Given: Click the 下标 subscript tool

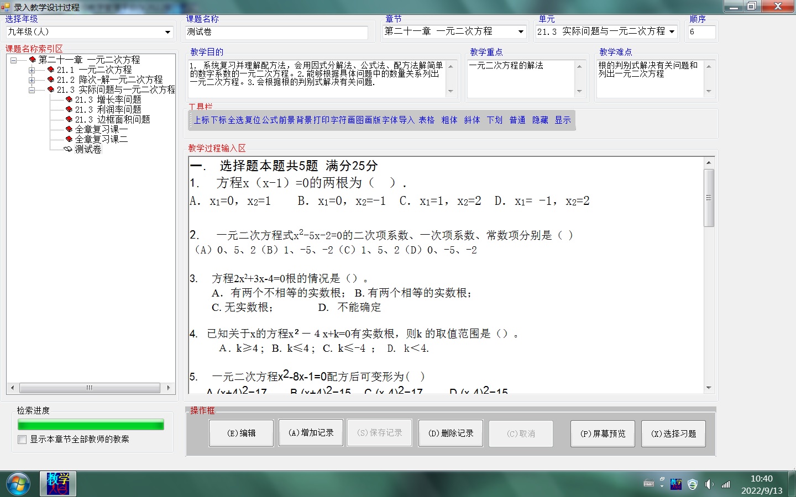Looking at the screenshot, I should point(219,120).
